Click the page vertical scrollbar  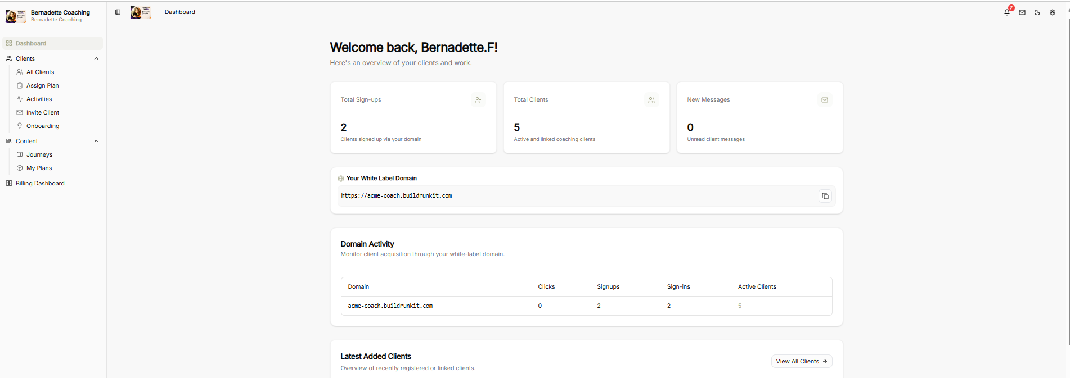tap(1067, 180)
